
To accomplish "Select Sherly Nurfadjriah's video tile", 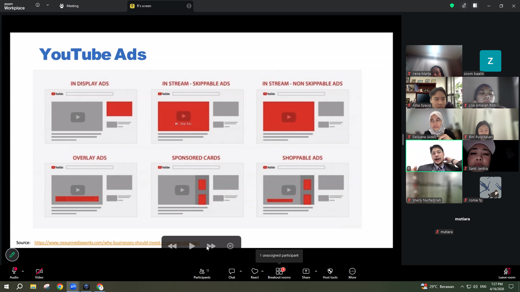I will coord(434,187).
